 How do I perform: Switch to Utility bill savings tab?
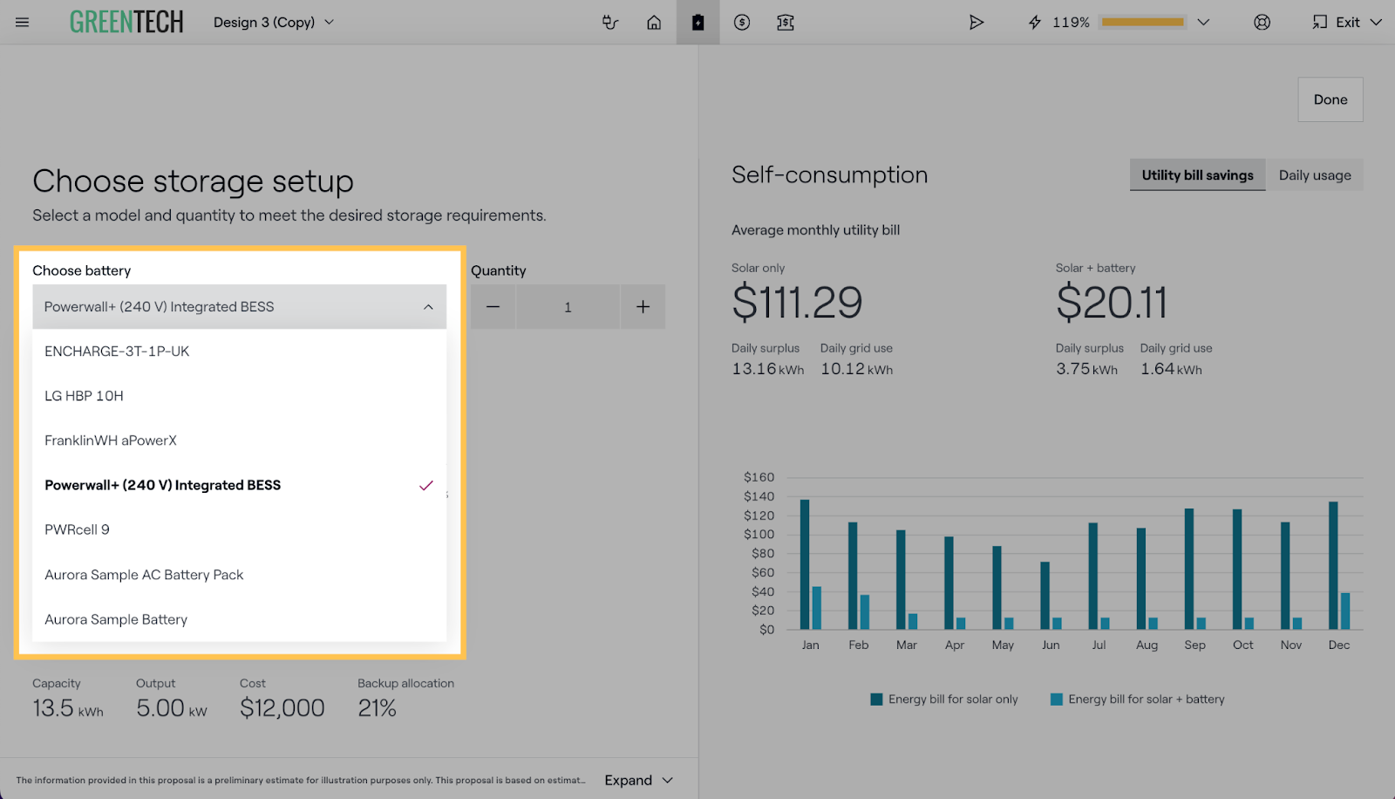[x=1198, y=175]
